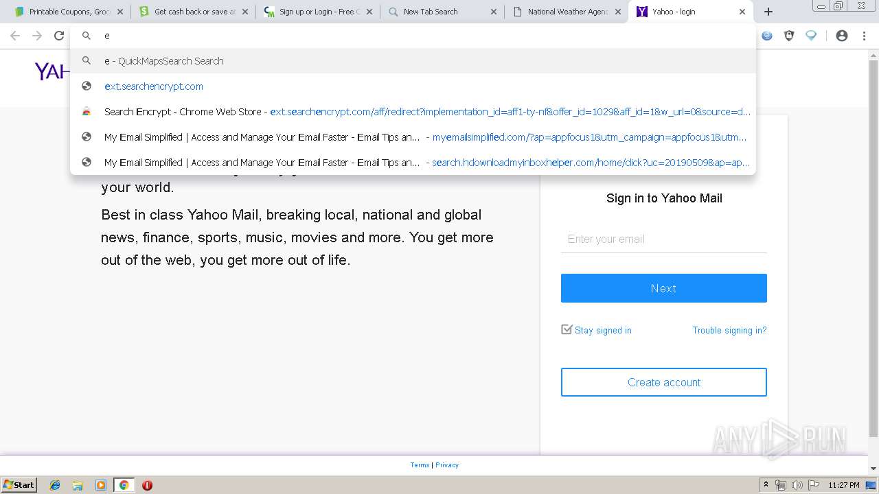The width and height of the screenshot is (879, 494).
Task: Open the Terms link in footer
Action: (420, 465)
